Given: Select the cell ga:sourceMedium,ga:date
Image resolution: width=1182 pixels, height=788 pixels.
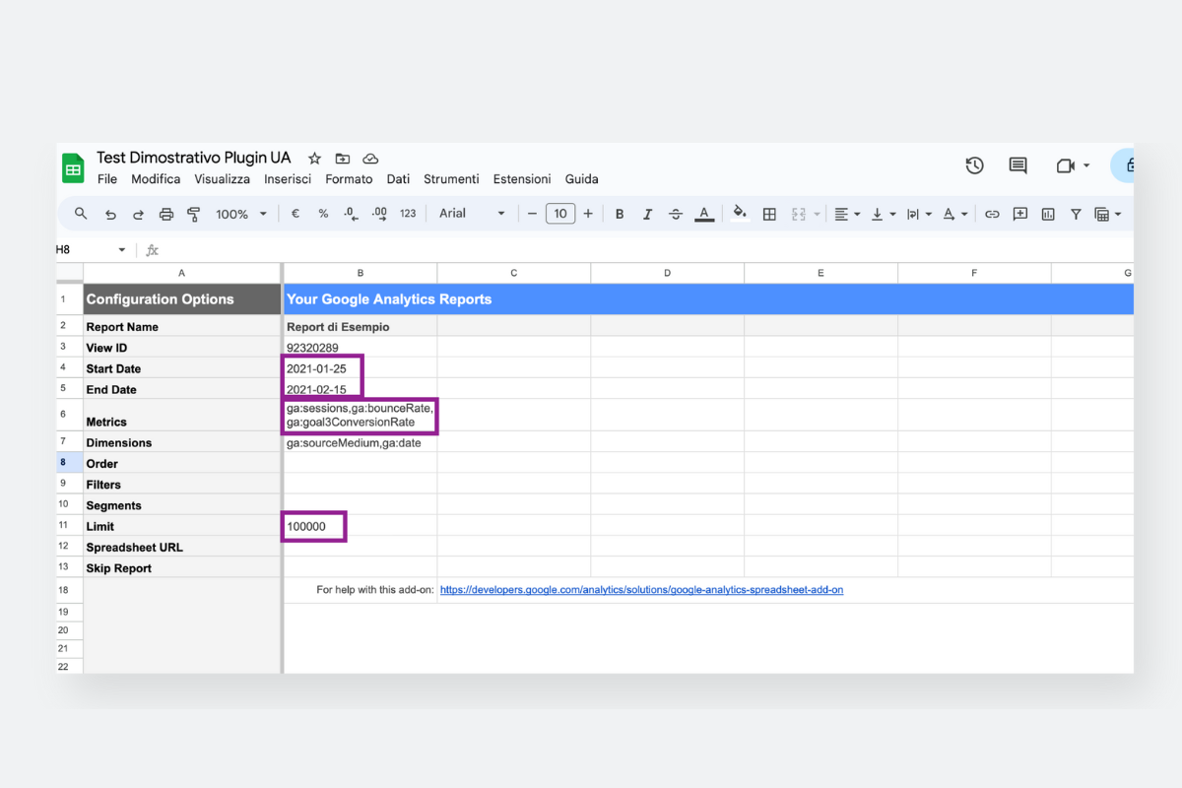Looking at the screenshot, I should [361, 442].
